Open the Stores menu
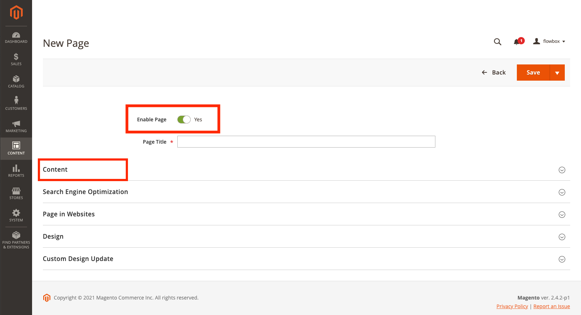581x315 pixels. [x=16, y=193]
